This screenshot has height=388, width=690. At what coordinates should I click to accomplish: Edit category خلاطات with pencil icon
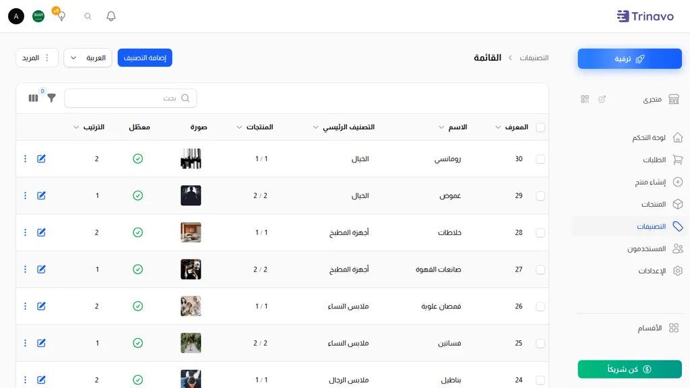pos(41,232)
